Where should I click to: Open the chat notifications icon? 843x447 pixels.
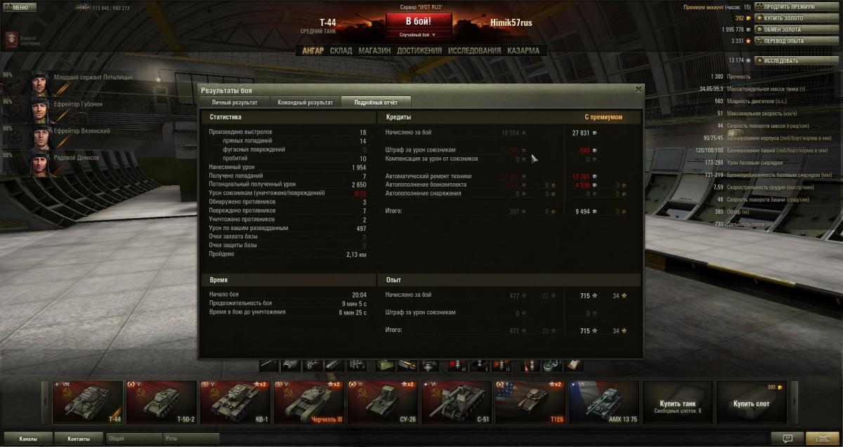point(788,438)
